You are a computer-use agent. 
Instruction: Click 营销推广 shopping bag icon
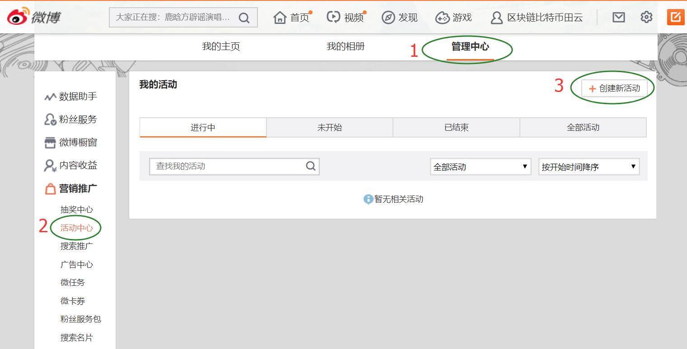point(50,188)
